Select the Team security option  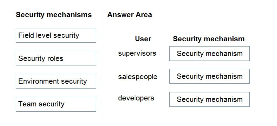(x=56, y=104)
